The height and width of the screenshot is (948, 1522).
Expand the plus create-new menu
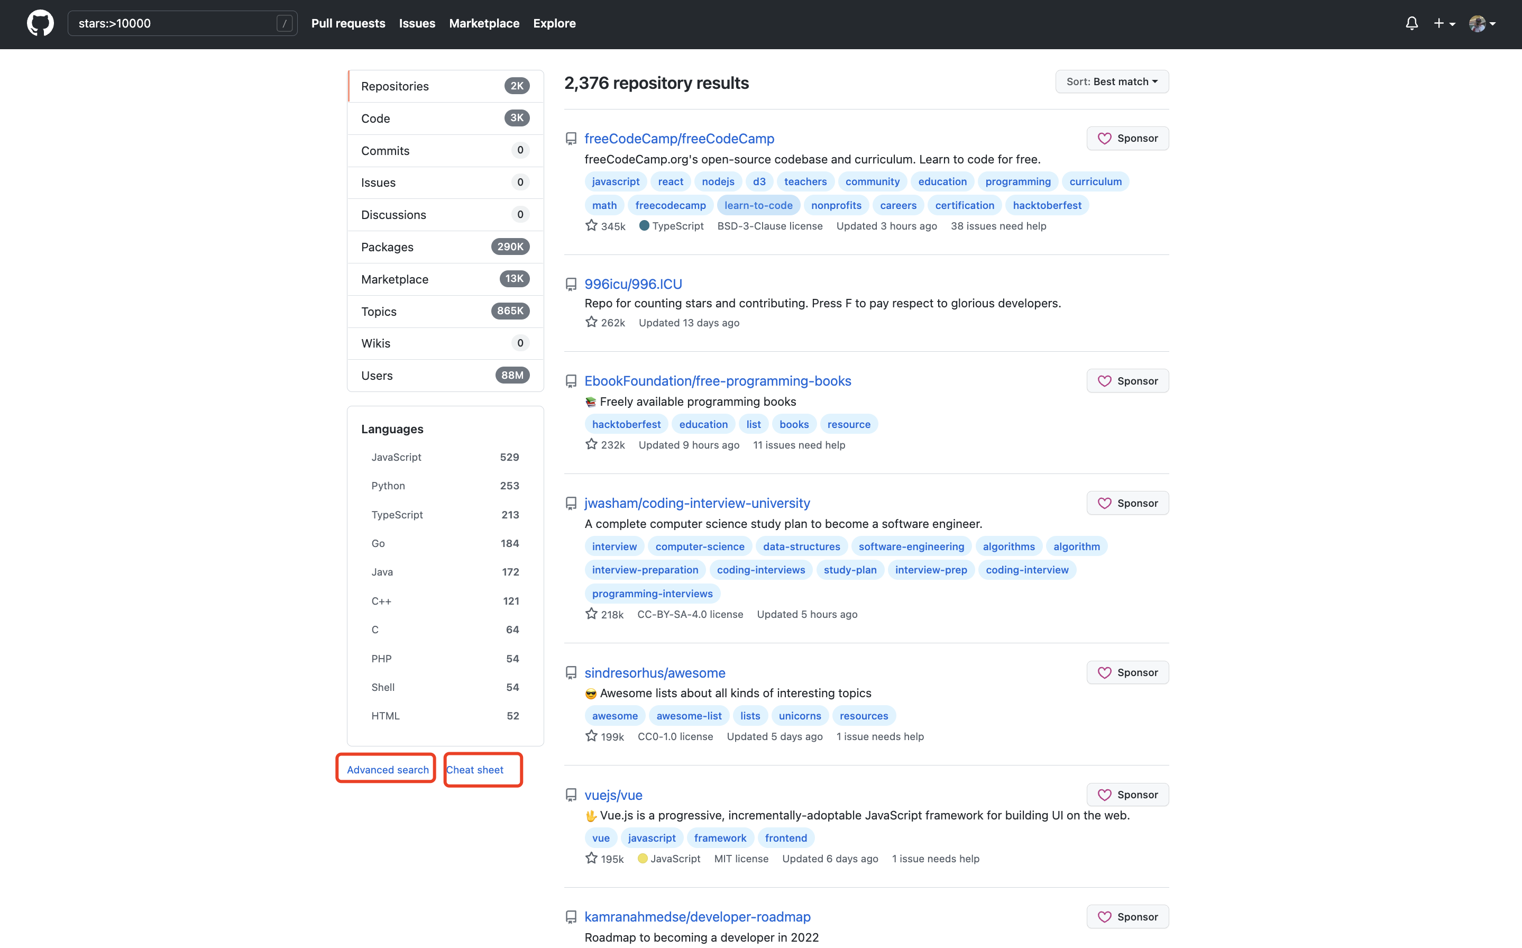pyautogui.click(x=1444, y=23)
